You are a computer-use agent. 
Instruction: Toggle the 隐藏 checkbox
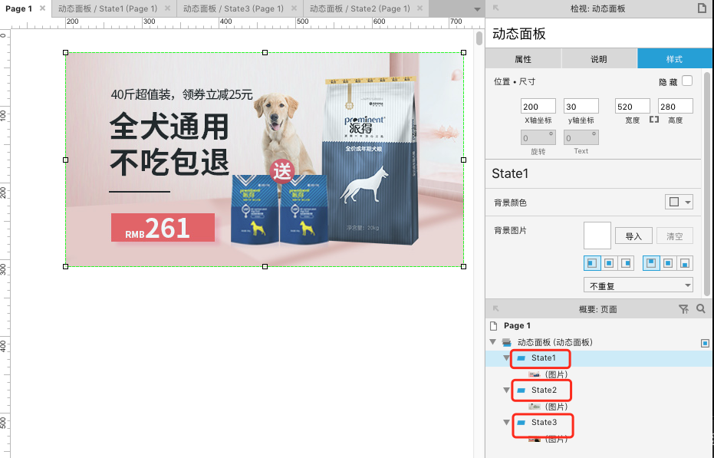pyautogui.click(x=687, y=81)
